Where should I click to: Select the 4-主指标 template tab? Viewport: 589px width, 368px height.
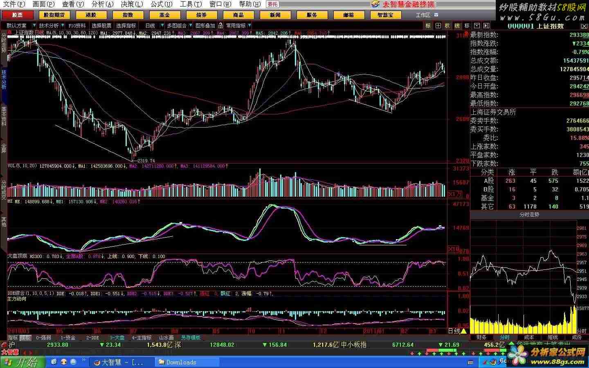pyautogui.click(x=142, y=338)
